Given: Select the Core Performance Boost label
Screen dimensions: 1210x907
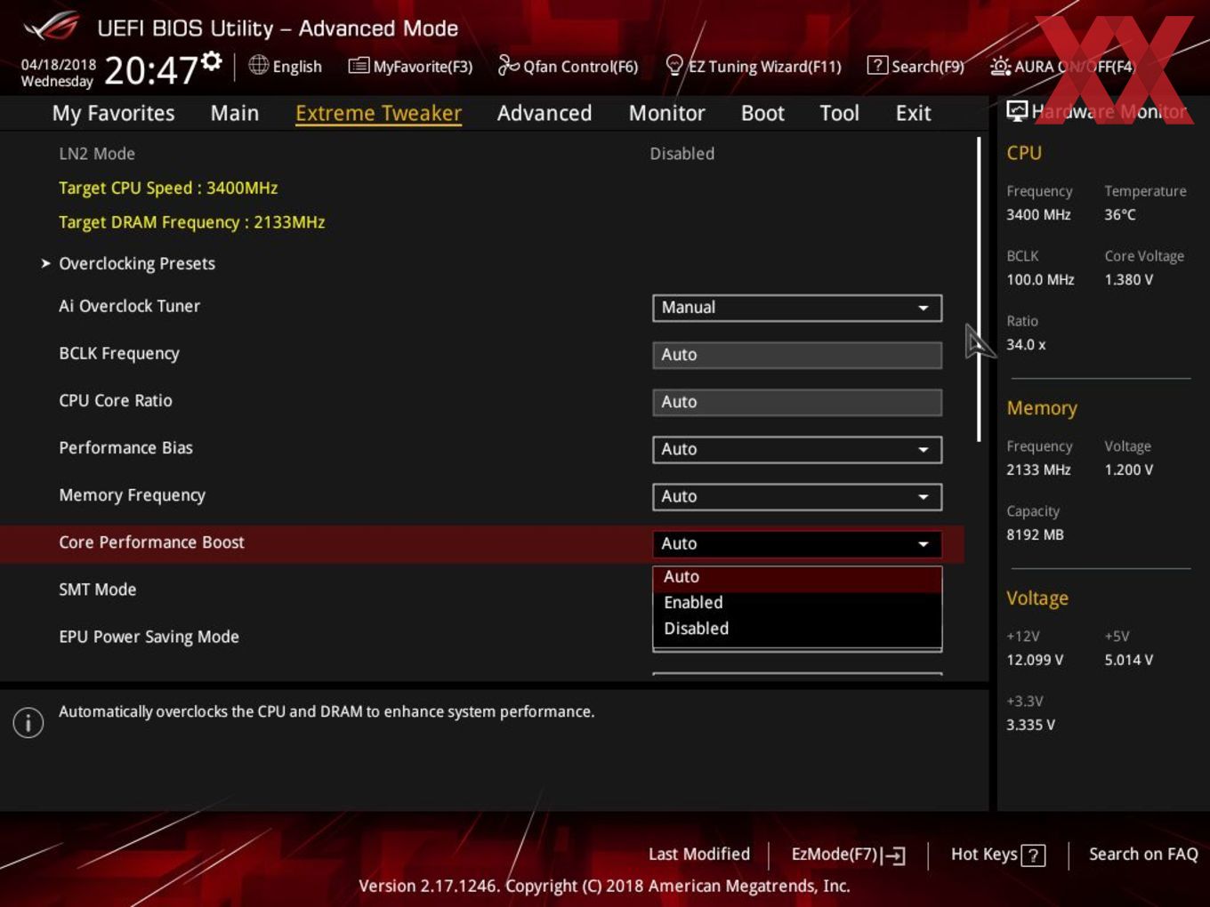Looking at the screenshot, I should [151, 542].
